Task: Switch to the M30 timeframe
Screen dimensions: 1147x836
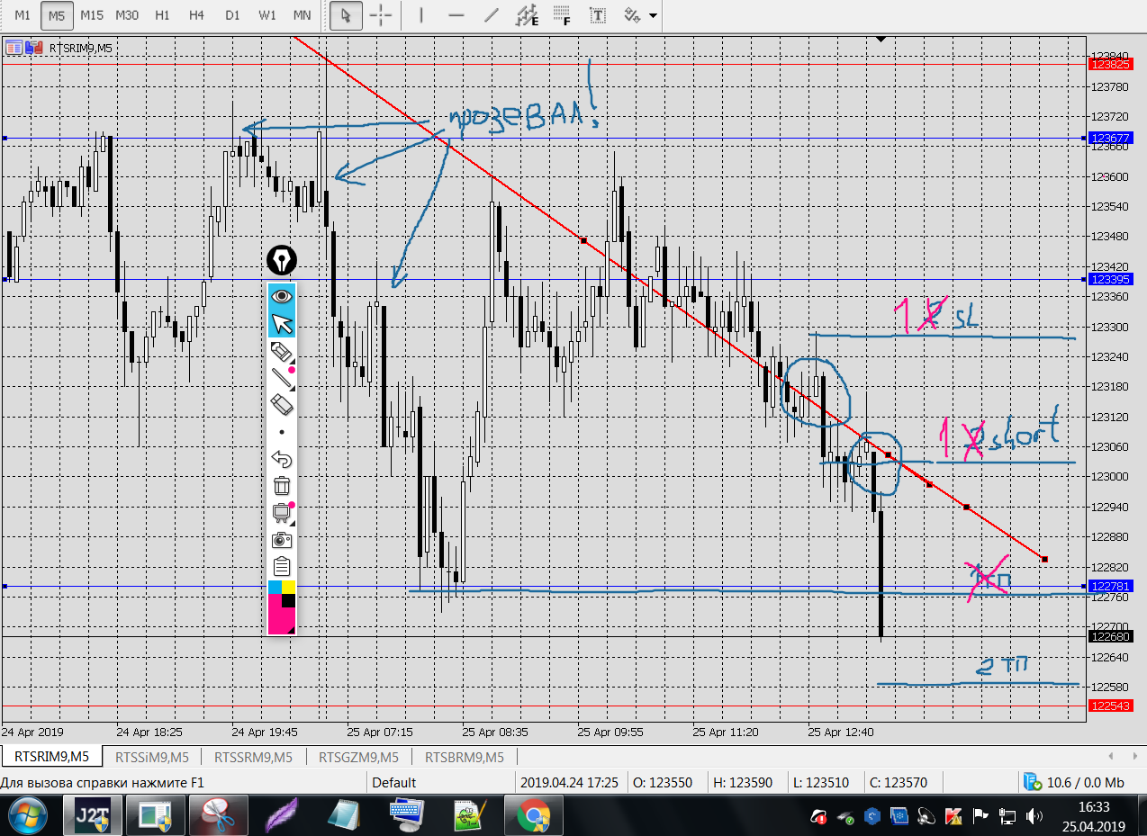Action: 127,15
